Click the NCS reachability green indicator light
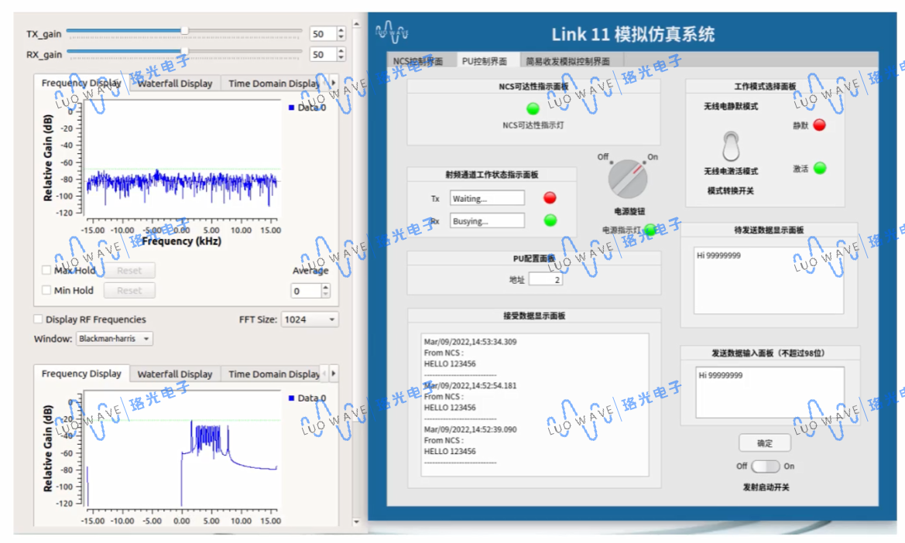Image resolution: width=905 pixels, height=543 pixels. pos(533,108)
